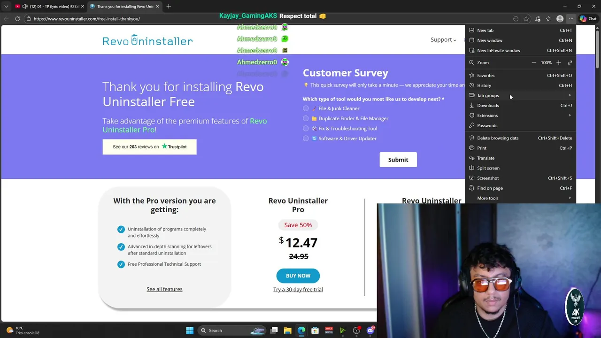The width and height of the screenshot is (601, 338).
Task: Open the Edge Settings and more (three dots) button
Action: point(570,19)
